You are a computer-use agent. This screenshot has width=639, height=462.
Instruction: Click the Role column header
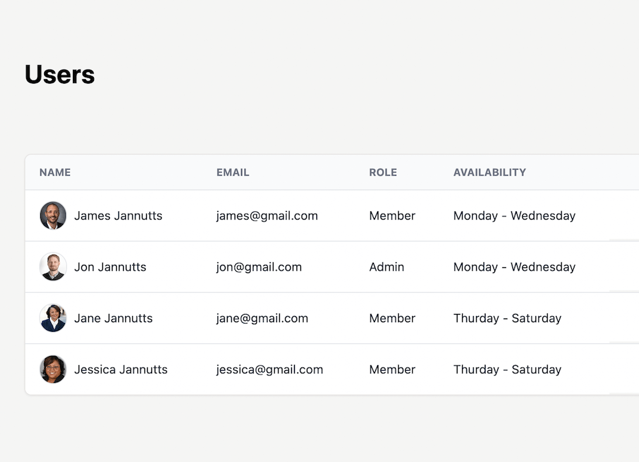click(x=383, y=172)
